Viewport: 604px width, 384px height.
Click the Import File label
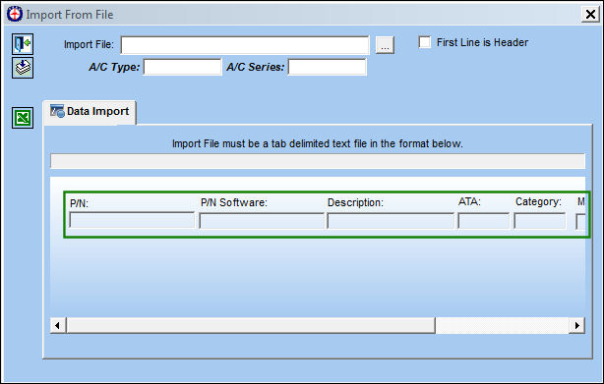tap(89, 44)
